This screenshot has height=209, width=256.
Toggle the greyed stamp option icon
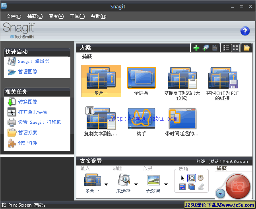(x=201, y=187)
